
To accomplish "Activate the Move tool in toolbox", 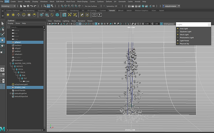I will tap(2, 40).
